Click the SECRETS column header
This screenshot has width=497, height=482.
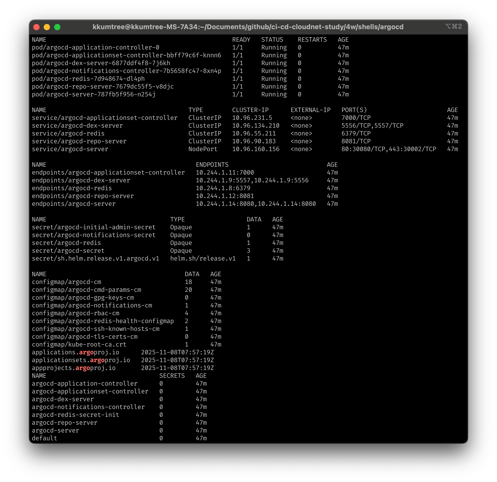[x=172, y=376]
